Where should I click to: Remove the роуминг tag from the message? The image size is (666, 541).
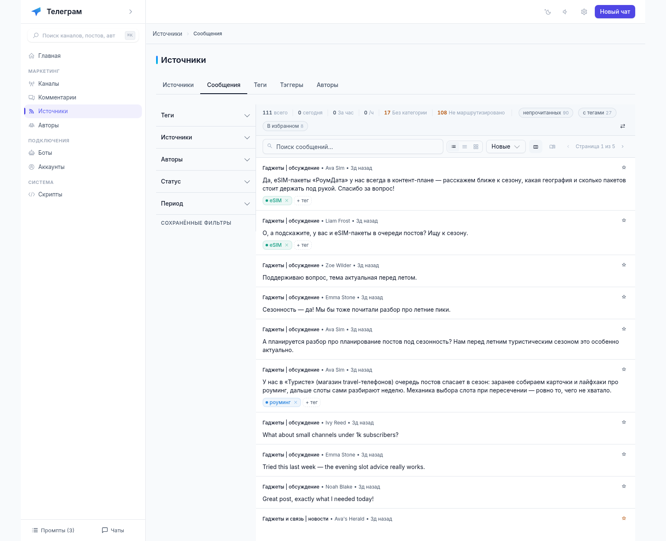[x=296, y=402]
